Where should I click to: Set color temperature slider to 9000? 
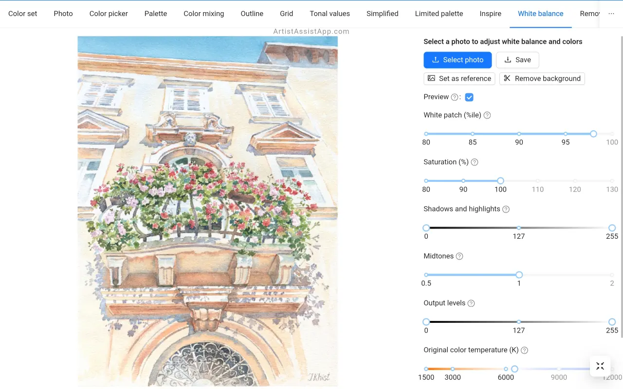click(x=559, y=369)
